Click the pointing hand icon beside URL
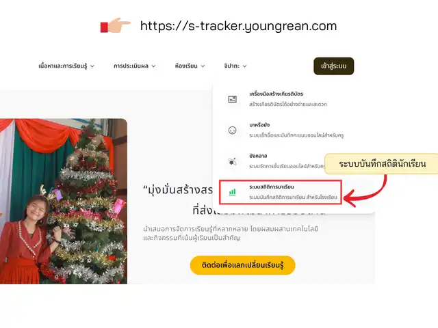The height and width of the screenshot is (328, 438). pyautogui.click(x=116, y=26)
